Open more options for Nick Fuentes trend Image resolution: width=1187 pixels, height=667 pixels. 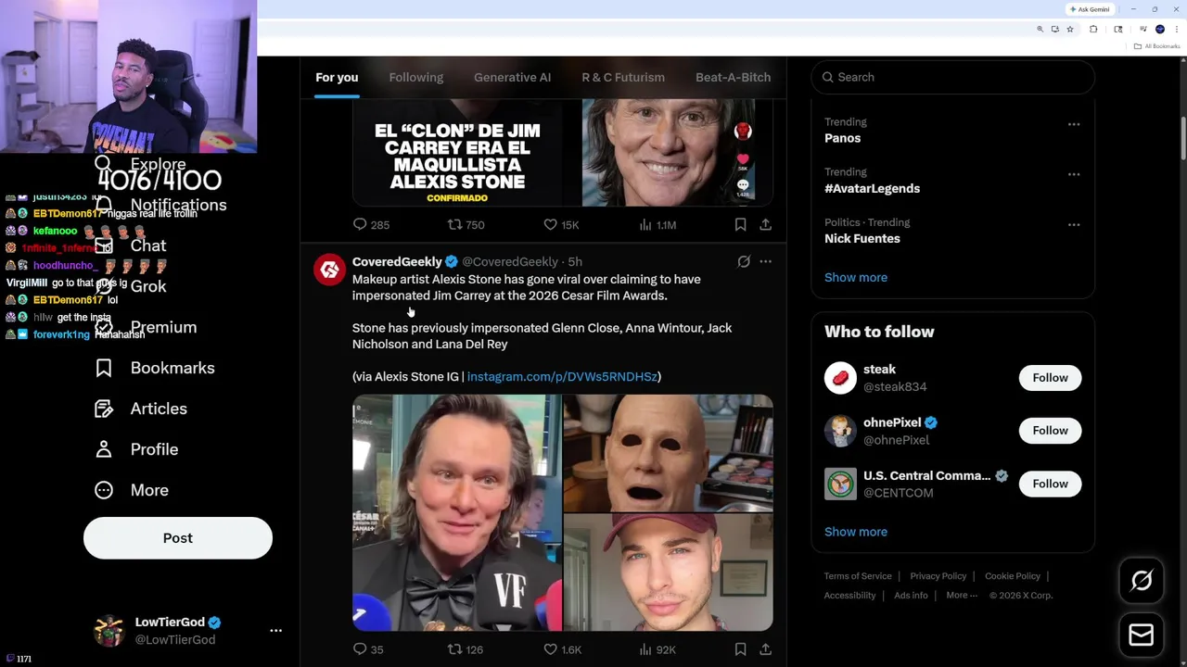tap(1073, 224)
